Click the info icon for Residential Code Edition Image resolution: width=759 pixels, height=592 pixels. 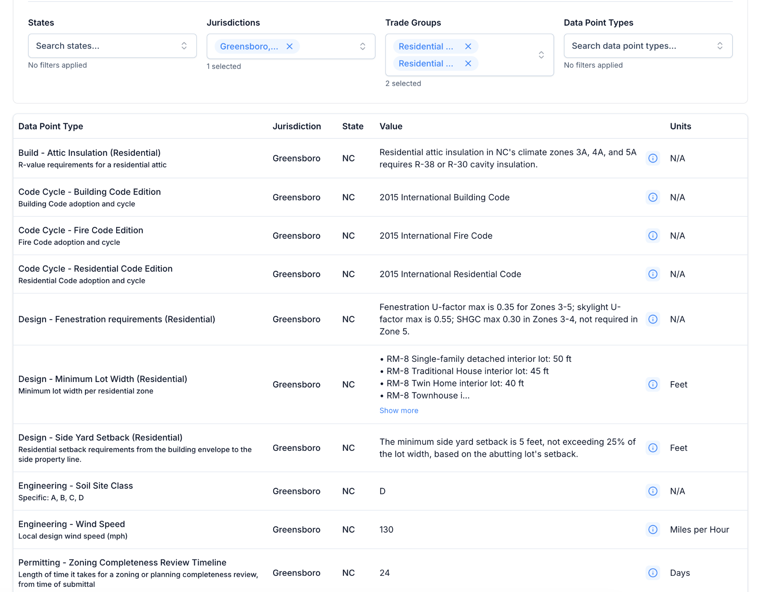point(653,274)
